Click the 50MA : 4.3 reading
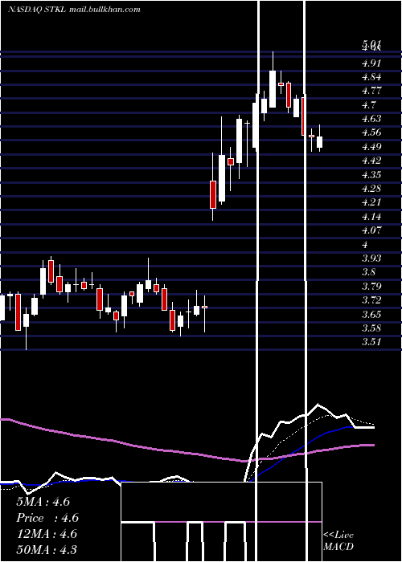Viewport: 402px width, 562px height. tap(47, 549)
